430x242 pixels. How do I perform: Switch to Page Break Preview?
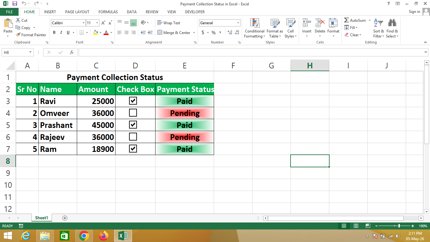(368, 226)
